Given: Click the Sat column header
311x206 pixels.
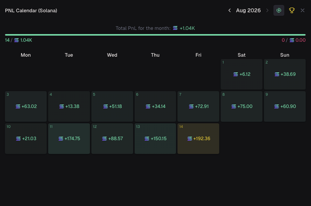Looking at the screenshot, I should (241, 55).
